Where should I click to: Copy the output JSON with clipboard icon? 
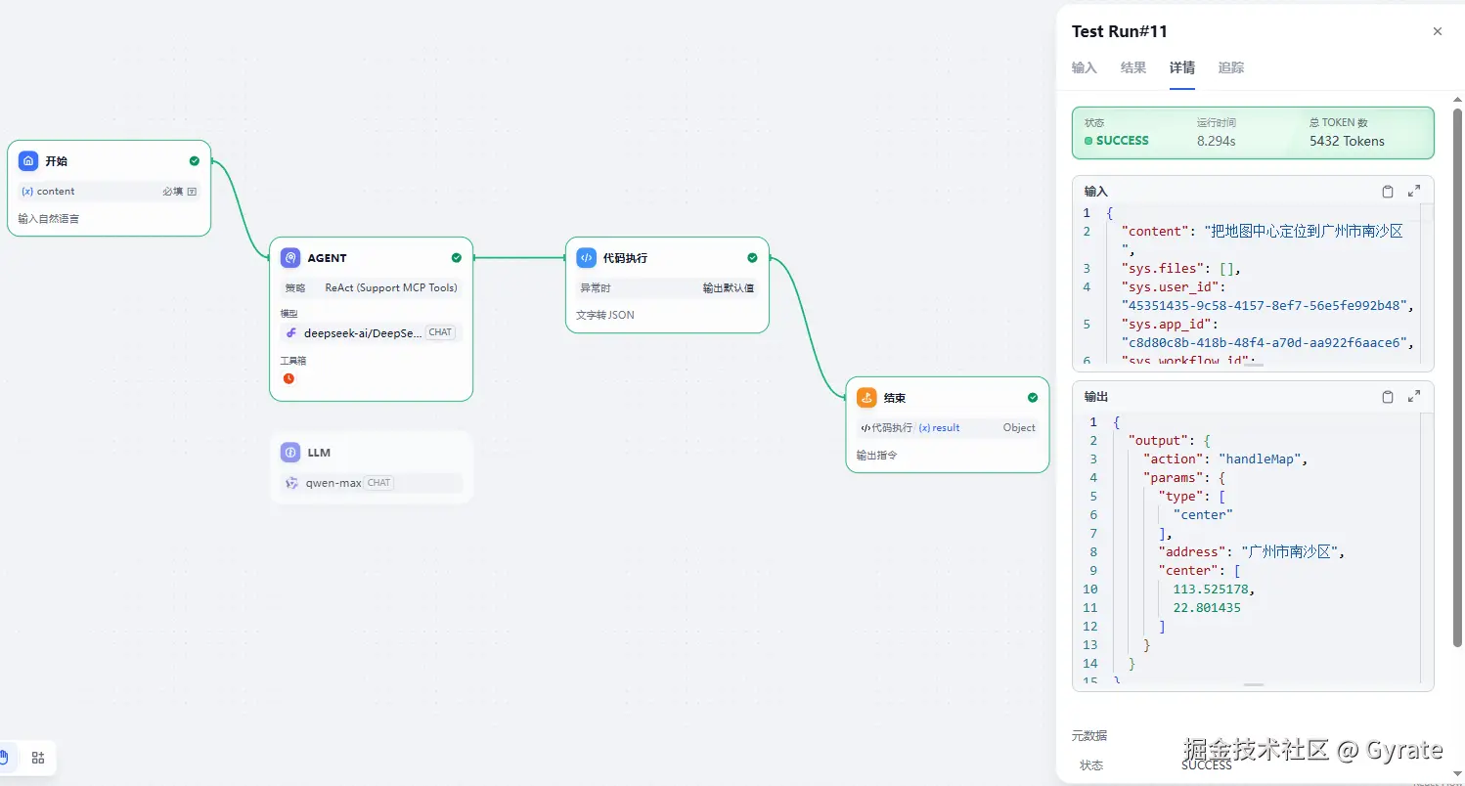pos(1387,397)
